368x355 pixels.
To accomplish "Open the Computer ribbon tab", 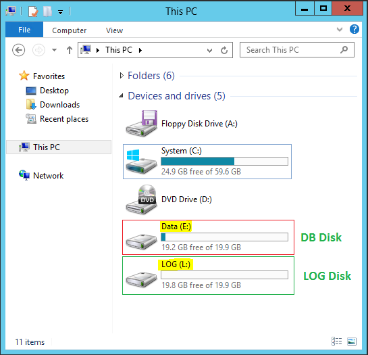I will coord(70,30).
